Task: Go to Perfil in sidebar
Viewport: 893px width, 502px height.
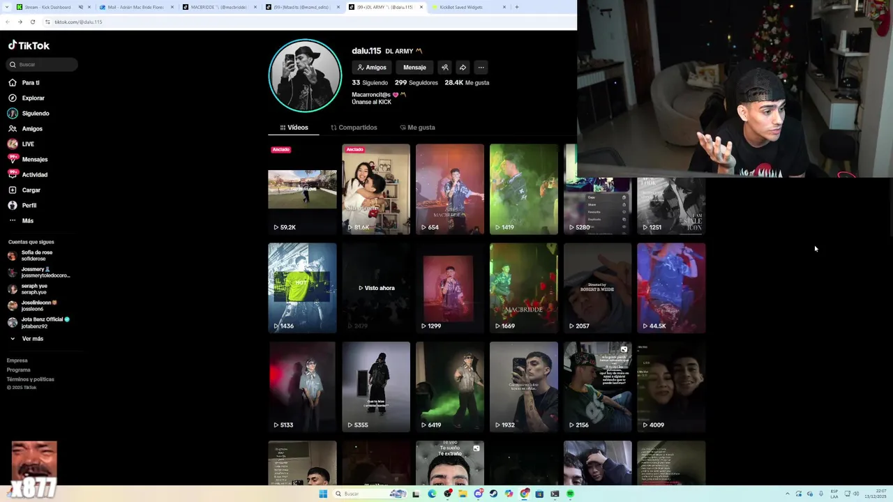Action: click(x=22, y=205)
